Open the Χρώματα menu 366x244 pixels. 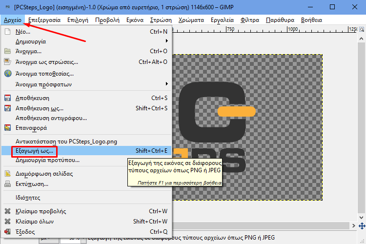point(191,20)
